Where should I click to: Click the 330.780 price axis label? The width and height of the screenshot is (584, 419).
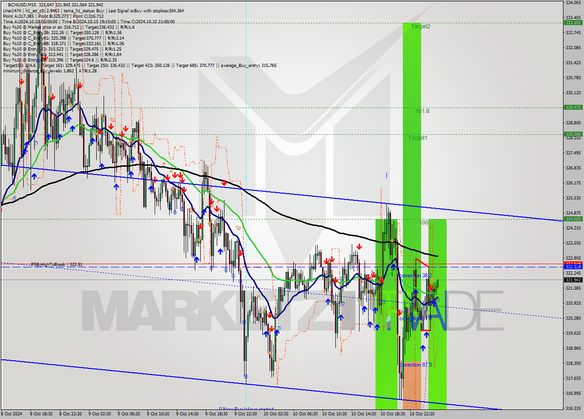[573, 77]
